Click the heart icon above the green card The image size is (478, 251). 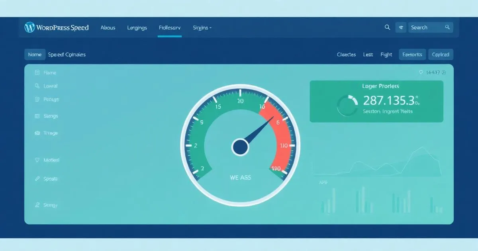(x=421, y=73)
